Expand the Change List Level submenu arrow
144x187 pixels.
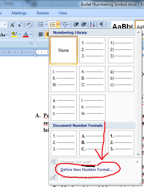(x=138, y=162)
